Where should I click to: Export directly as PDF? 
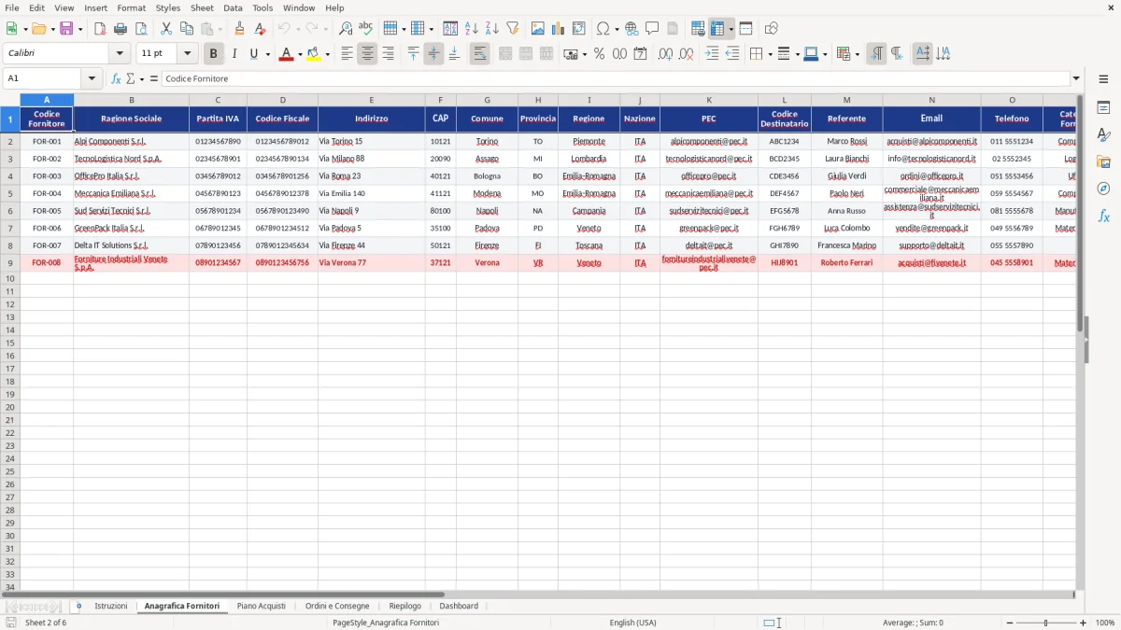[100, 29]
